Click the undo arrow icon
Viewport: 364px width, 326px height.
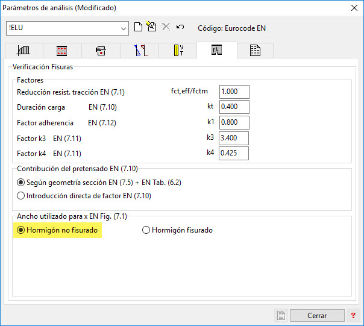click(180, 28)
